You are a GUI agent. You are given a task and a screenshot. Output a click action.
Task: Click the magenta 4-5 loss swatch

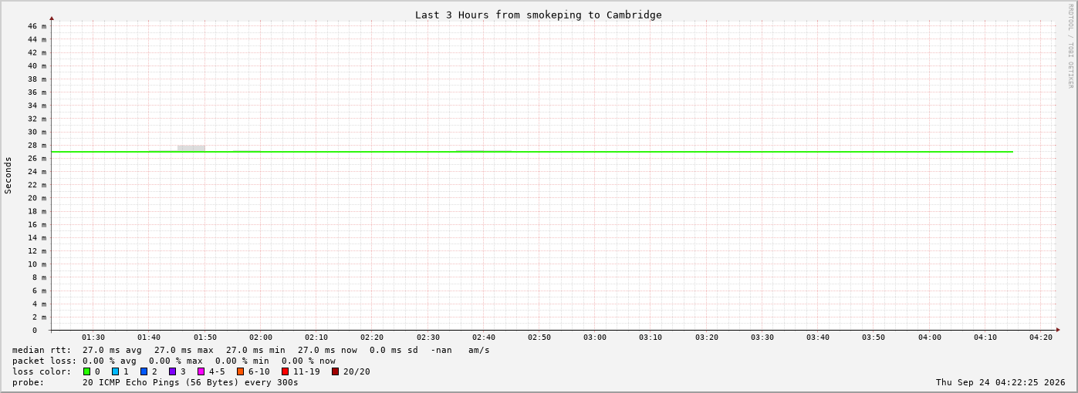[x=201, y=371]
